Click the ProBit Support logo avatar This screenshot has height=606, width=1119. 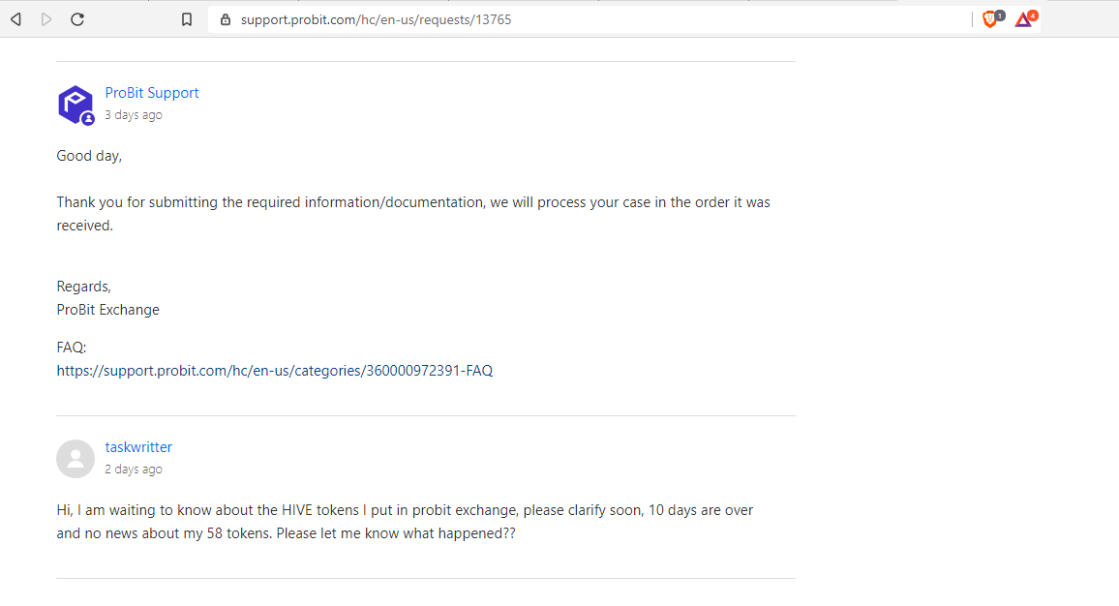tap(76, 105)
